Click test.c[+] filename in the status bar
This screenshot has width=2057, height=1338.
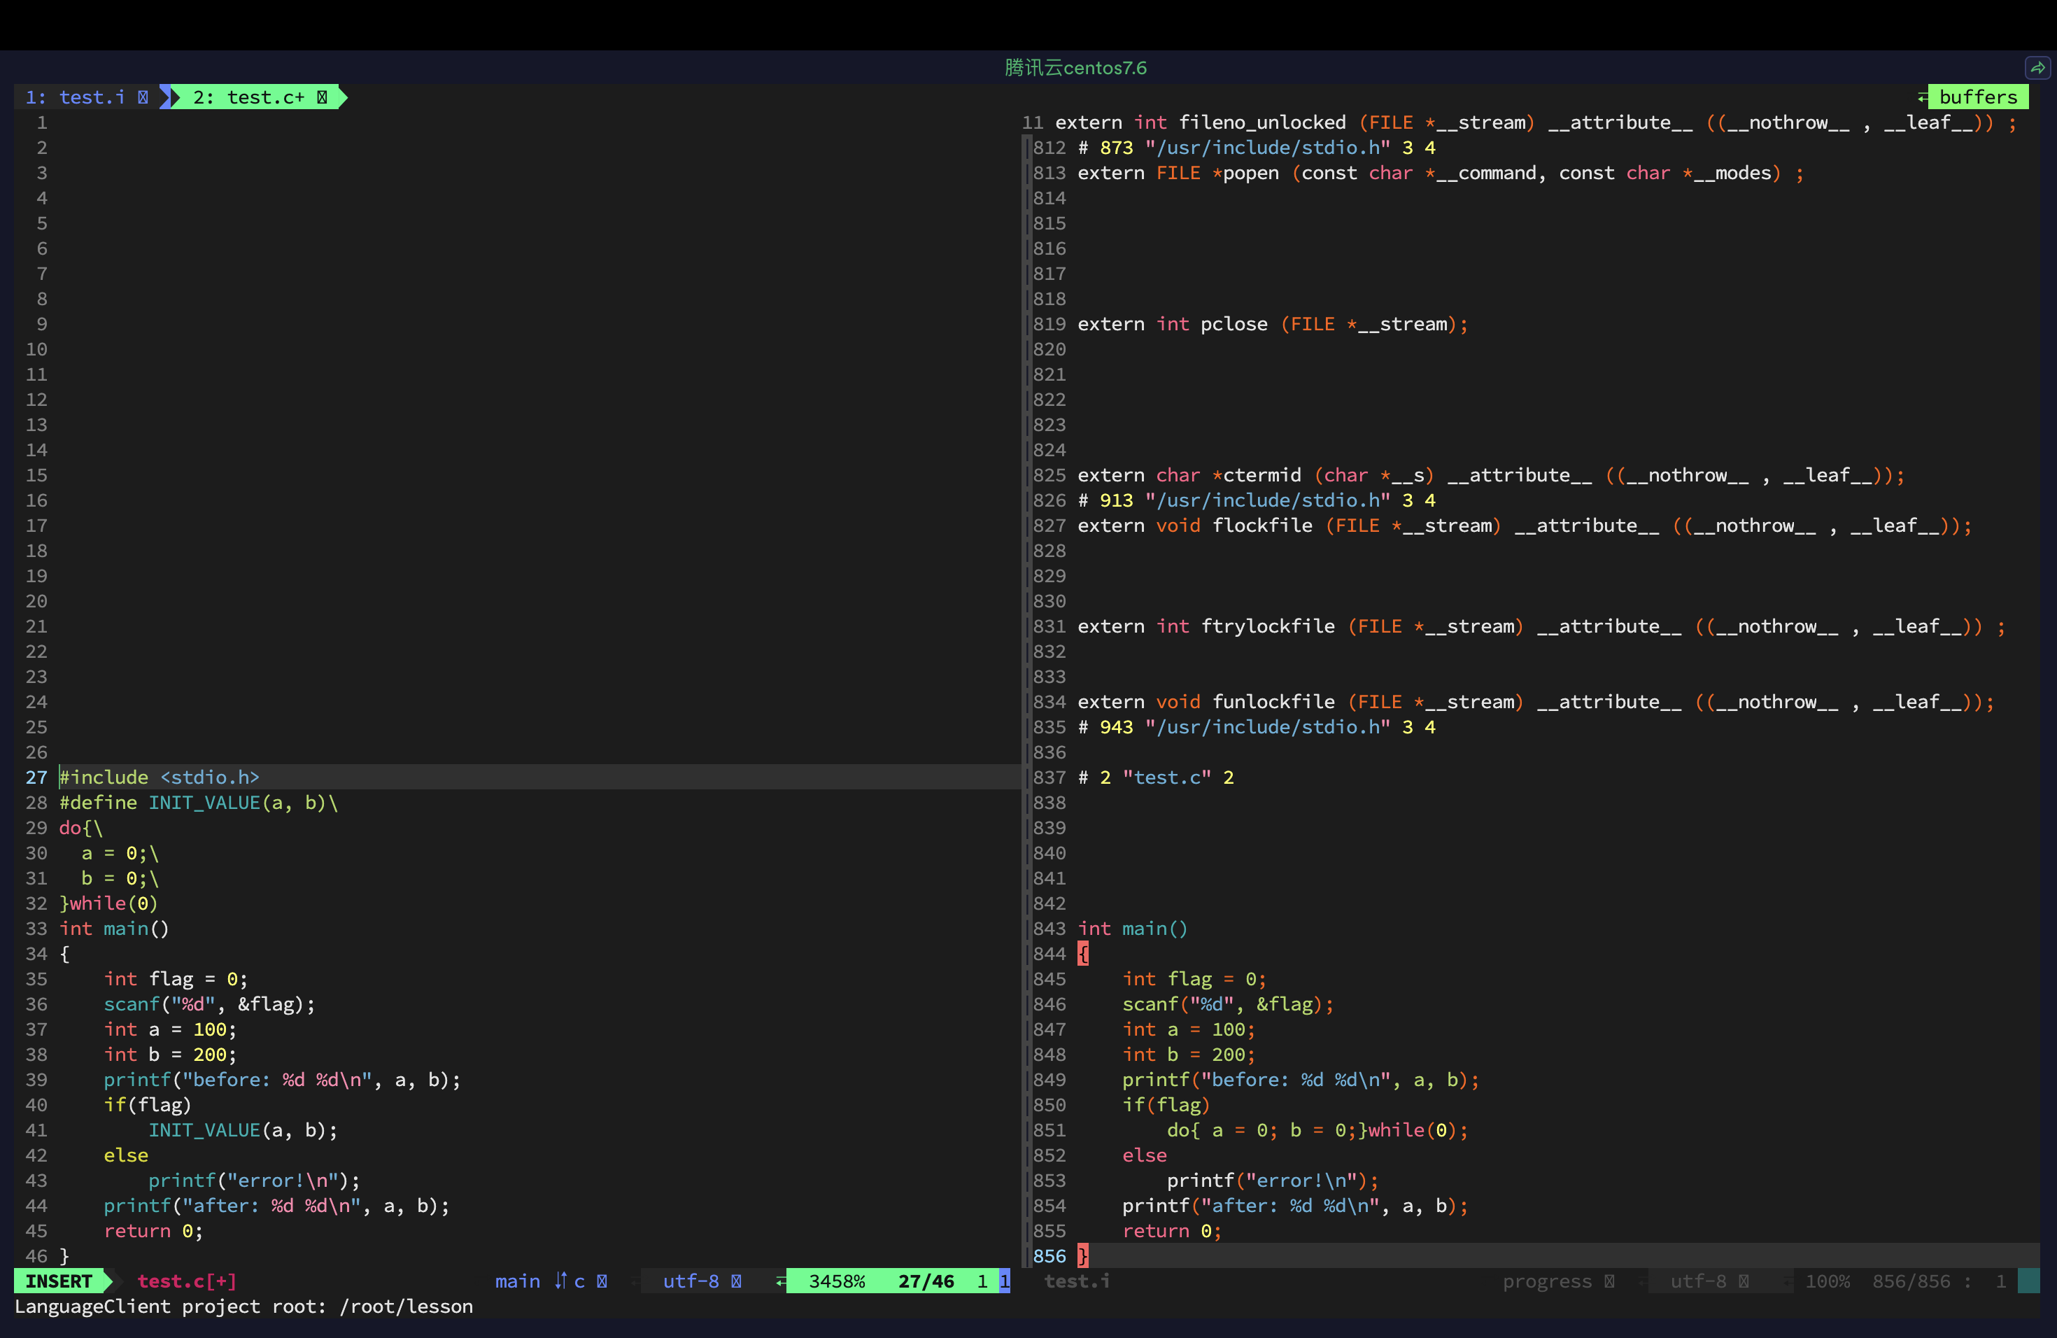[187, 1281]
